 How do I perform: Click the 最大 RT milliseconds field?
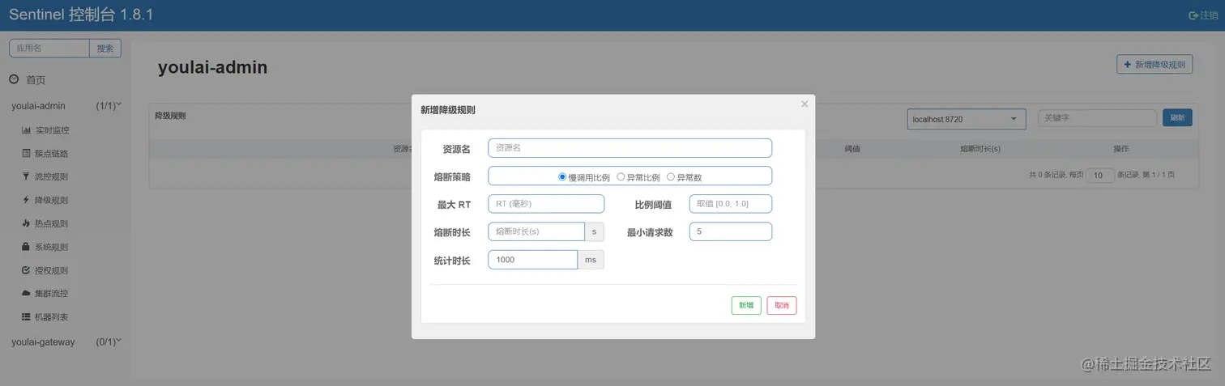[x=546, y=204]
